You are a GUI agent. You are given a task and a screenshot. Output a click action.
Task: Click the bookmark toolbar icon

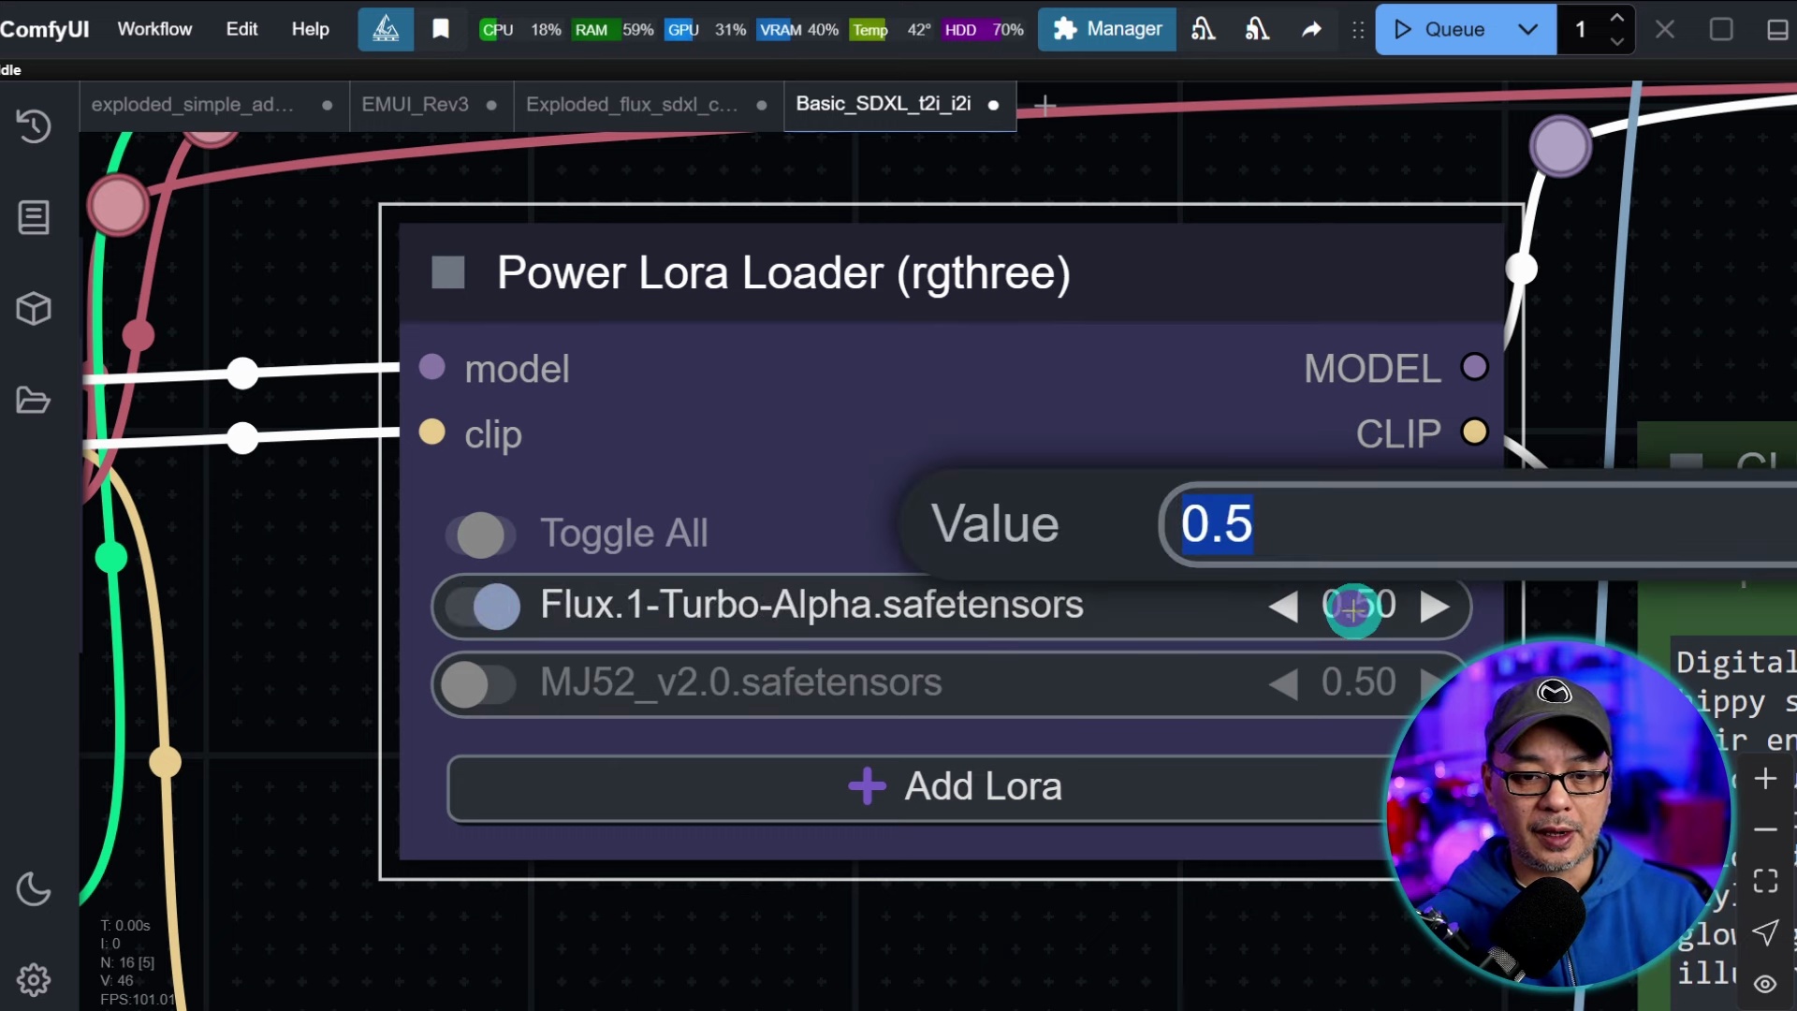coord(441,29)
